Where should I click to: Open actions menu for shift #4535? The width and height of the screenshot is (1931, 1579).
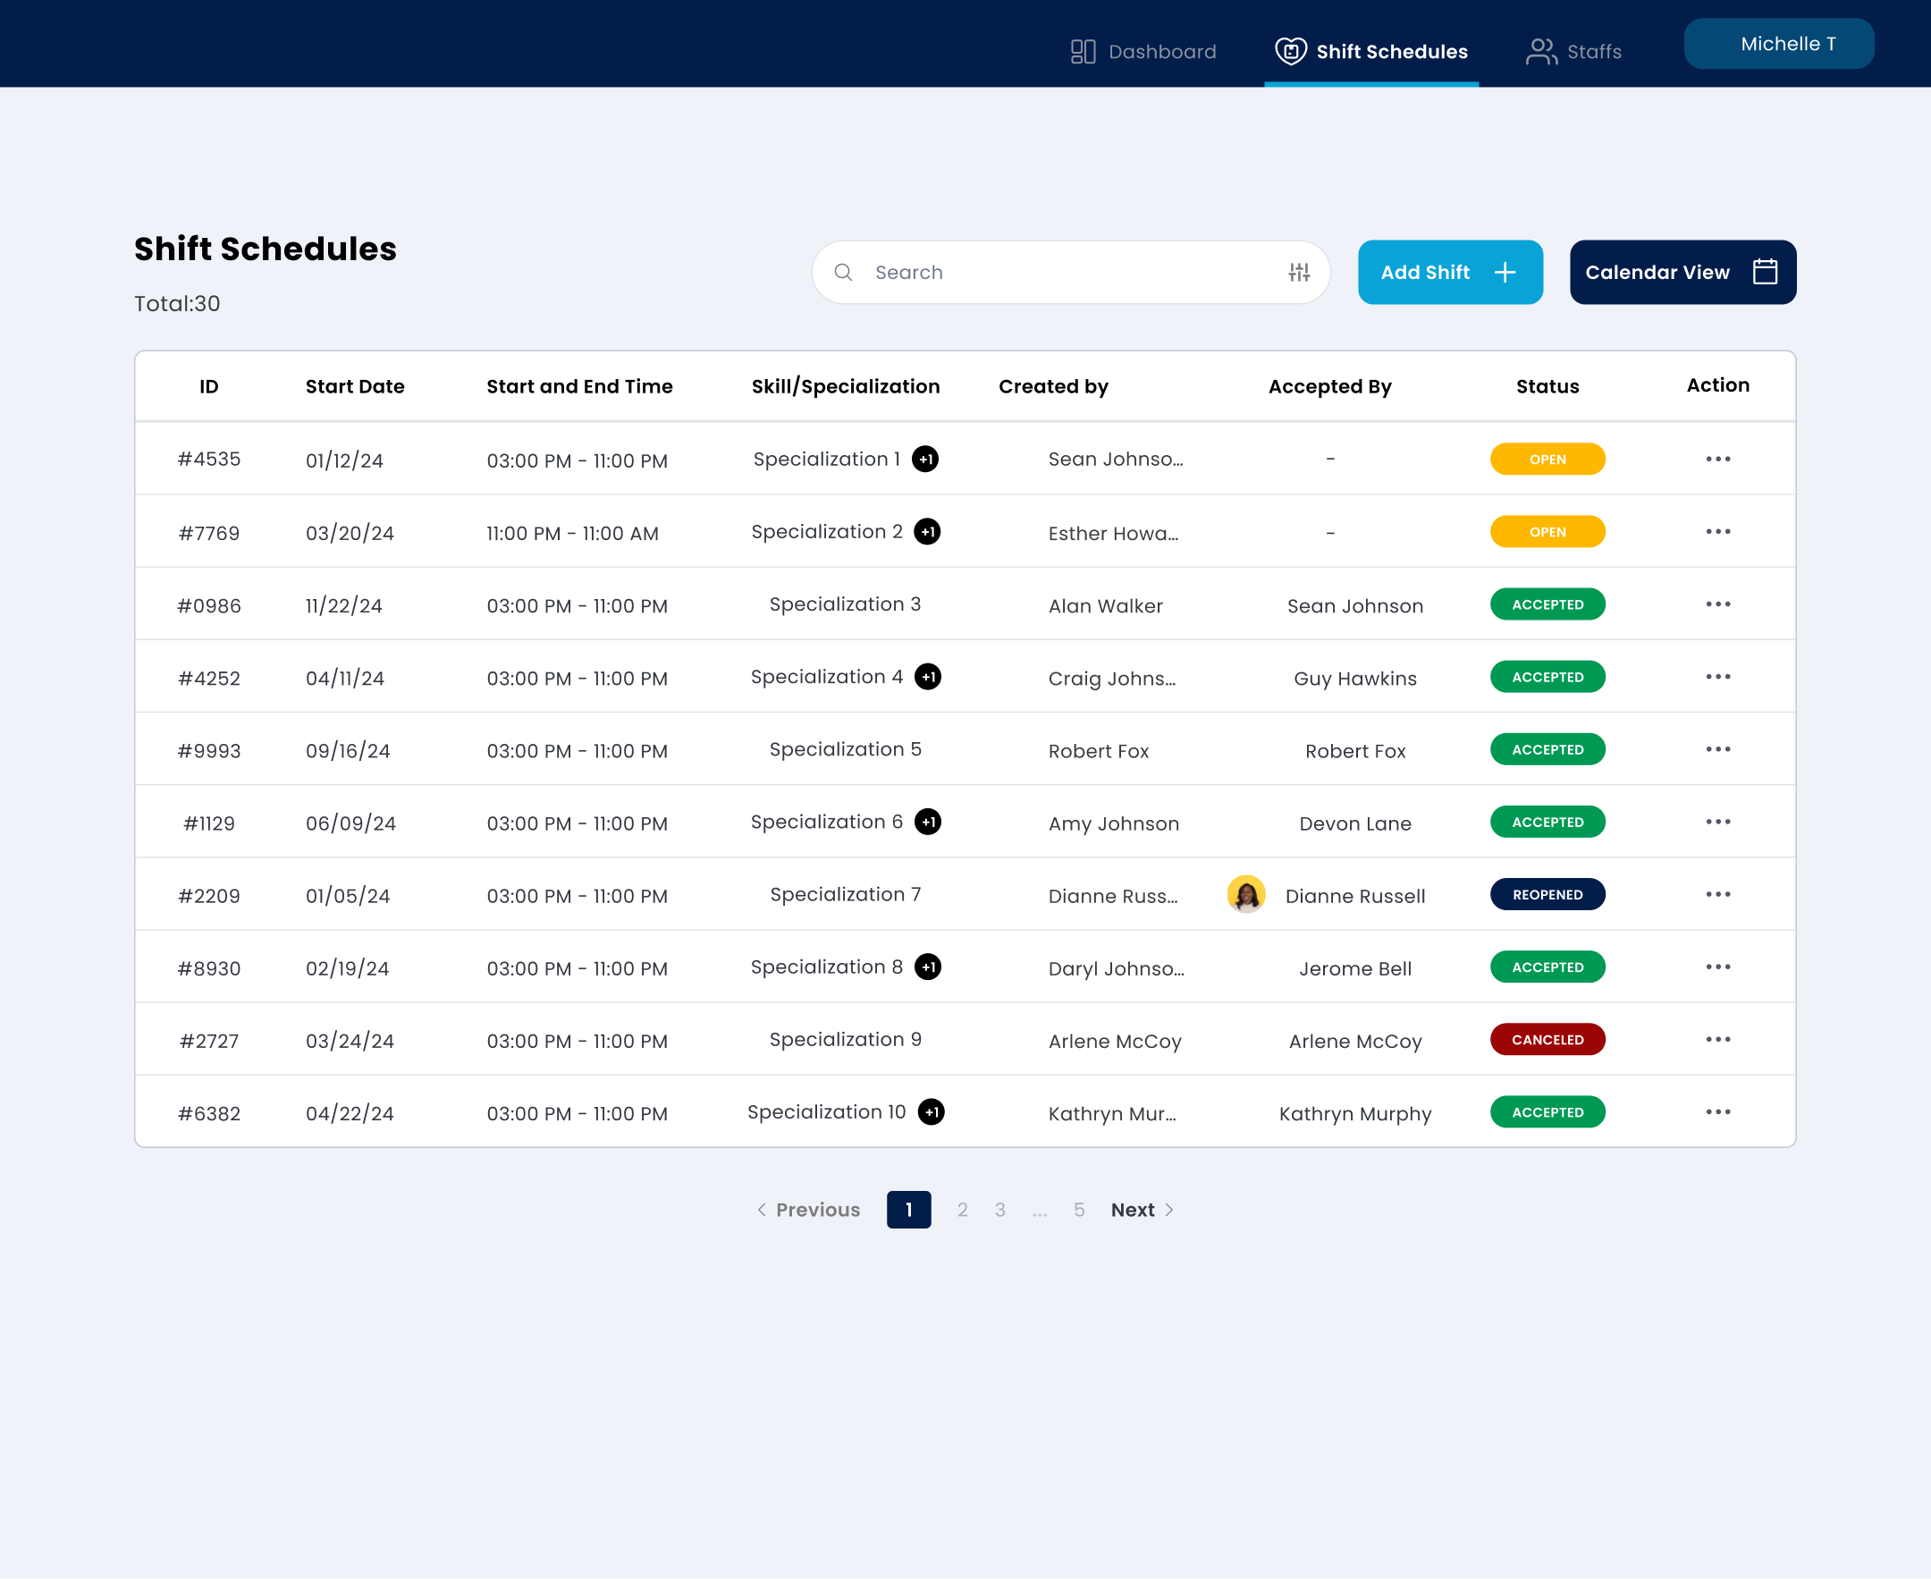click(x=1717, y=459)
